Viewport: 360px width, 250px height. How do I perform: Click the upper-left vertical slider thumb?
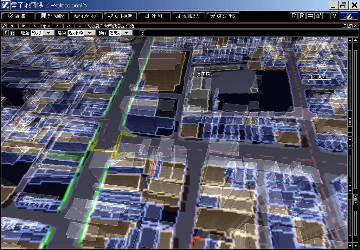350,121
